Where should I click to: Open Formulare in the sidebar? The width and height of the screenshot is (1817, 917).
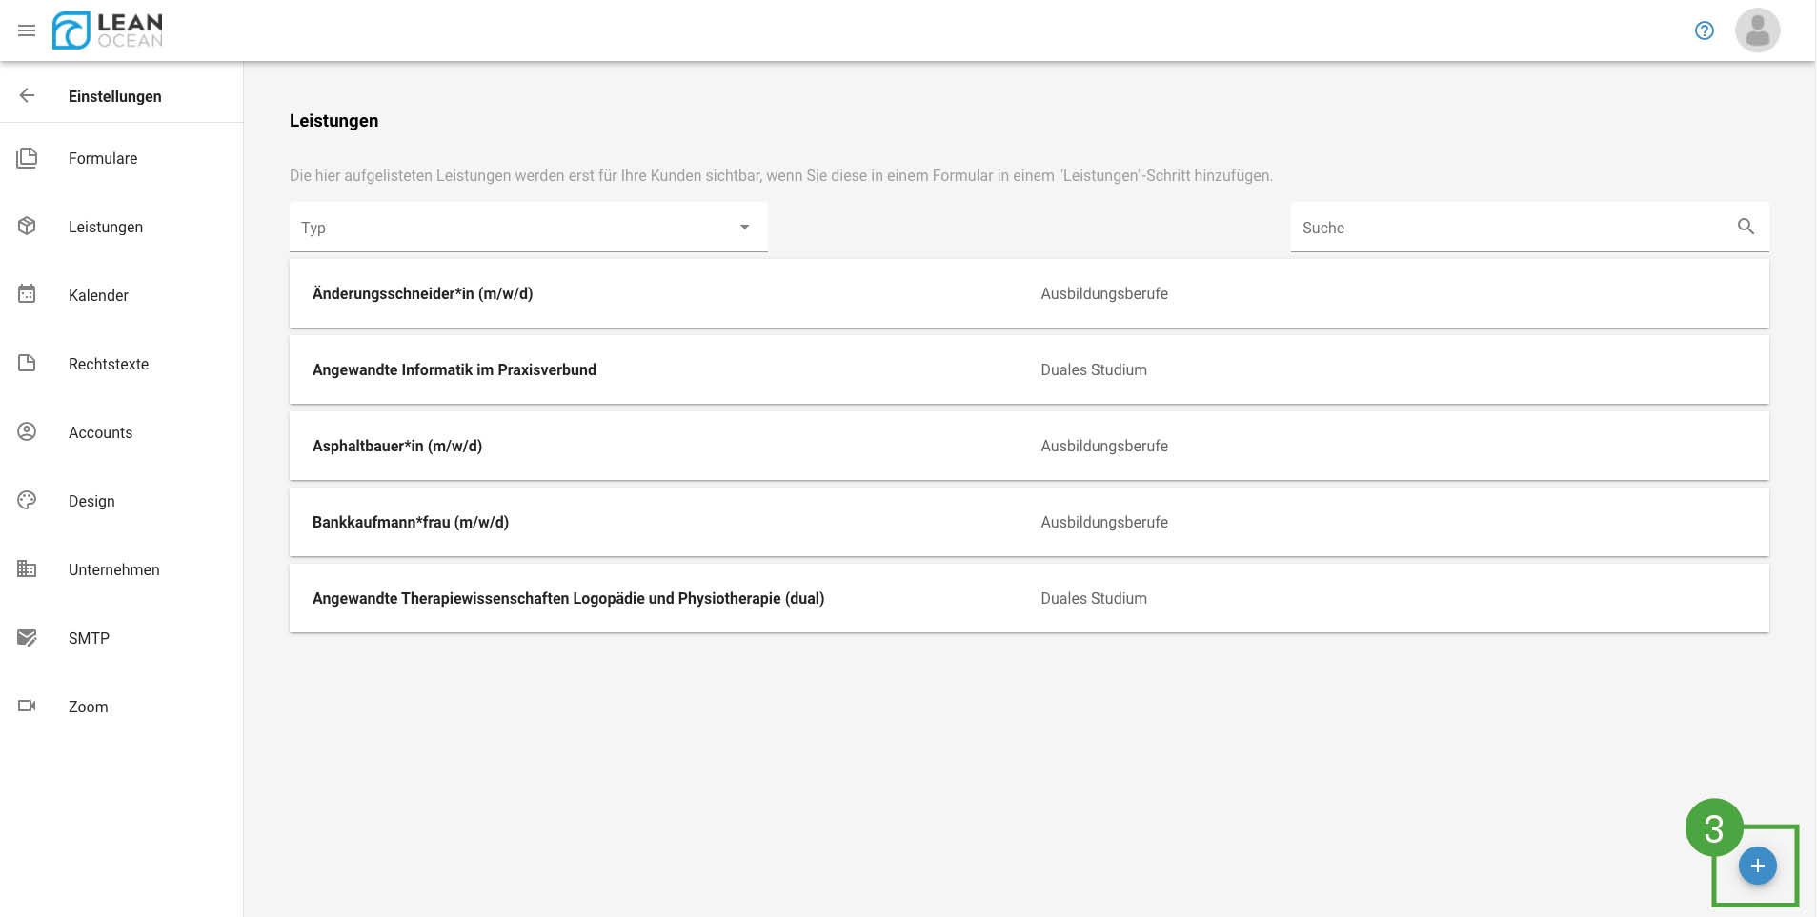(x=103, y=158)
